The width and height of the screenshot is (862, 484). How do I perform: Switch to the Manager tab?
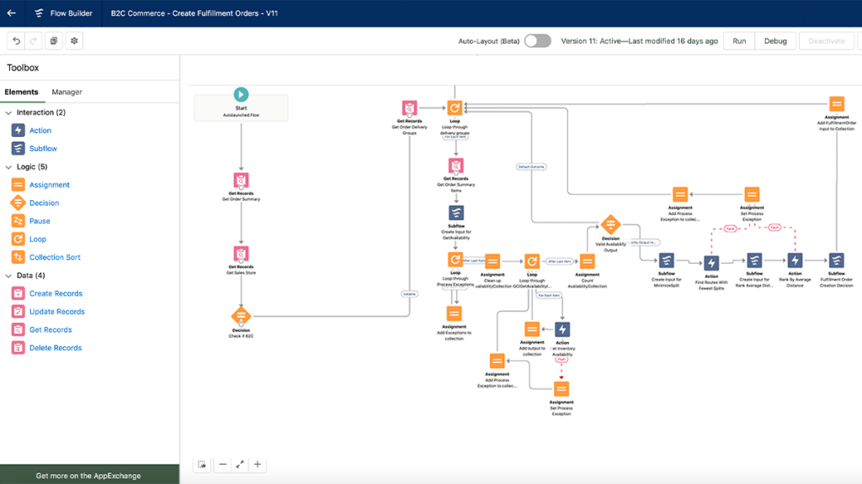[67, 92]
